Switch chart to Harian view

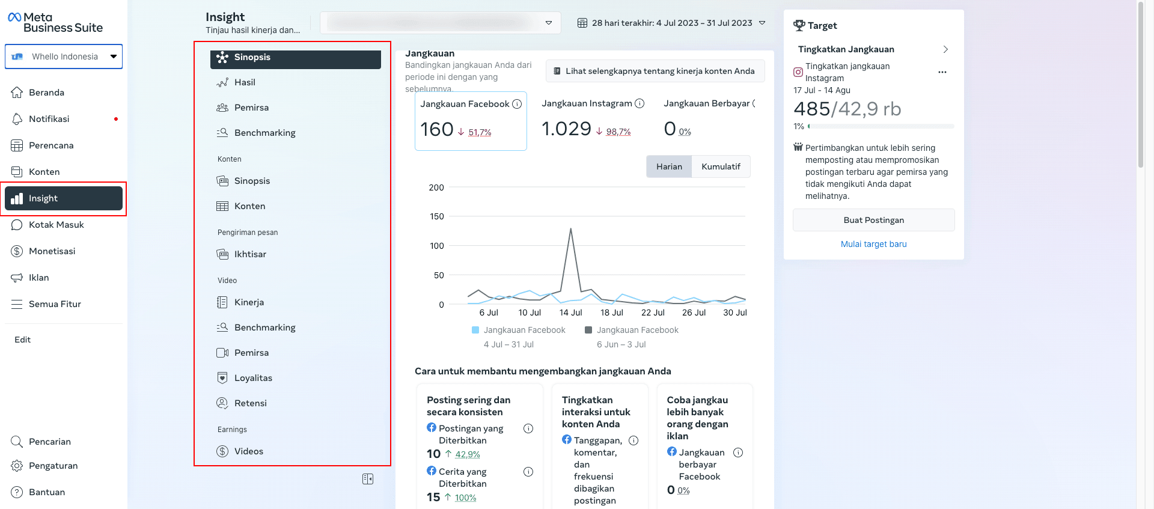point(669,166)
